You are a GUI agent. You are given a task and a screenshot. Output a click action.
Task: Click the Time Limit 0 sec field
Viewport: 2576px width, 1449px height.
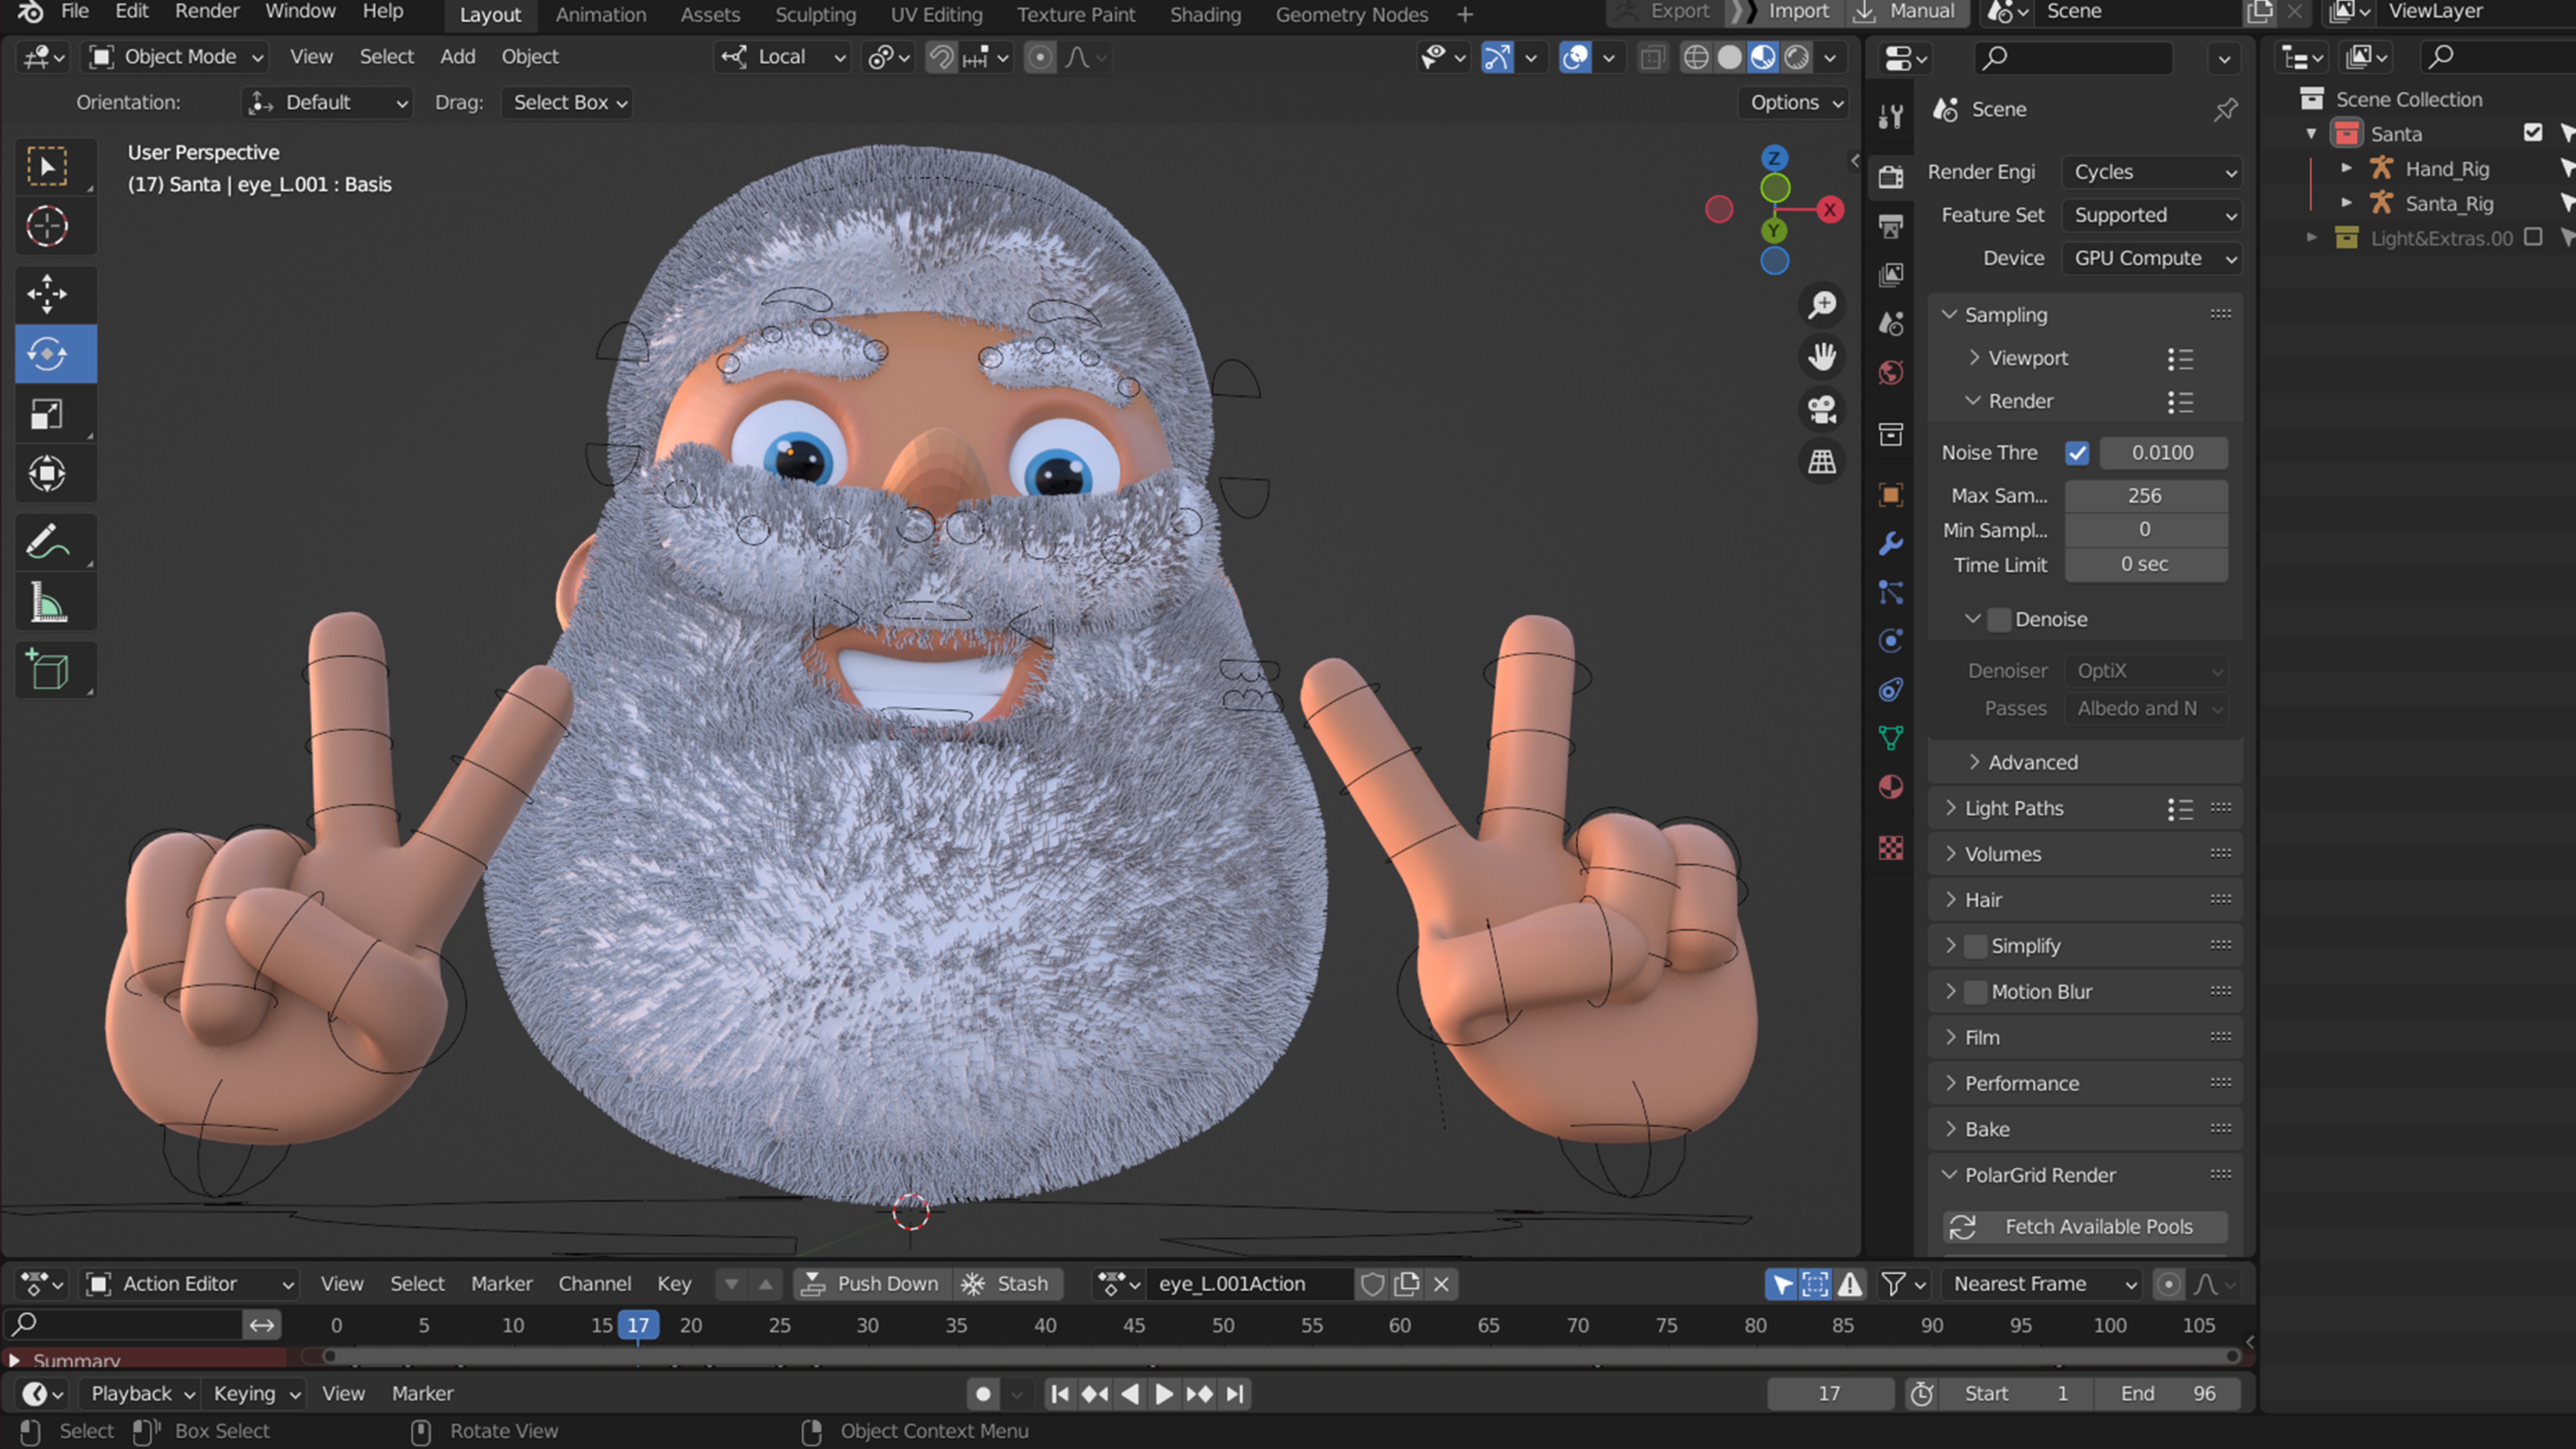point(2146,565)
